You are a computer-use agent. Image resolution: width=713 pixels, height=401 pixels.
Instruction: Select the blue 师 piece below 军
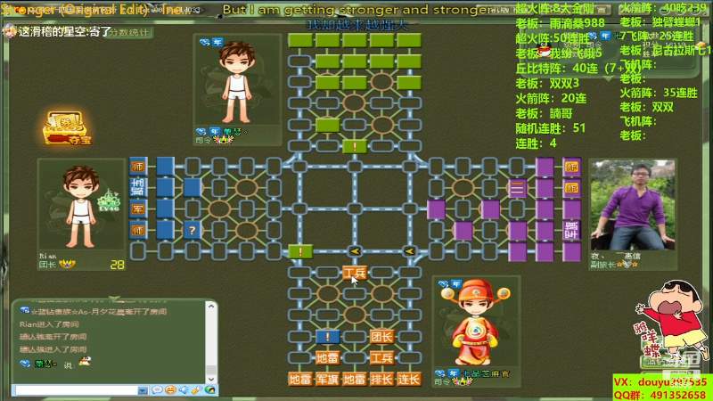tap(138, 230)
